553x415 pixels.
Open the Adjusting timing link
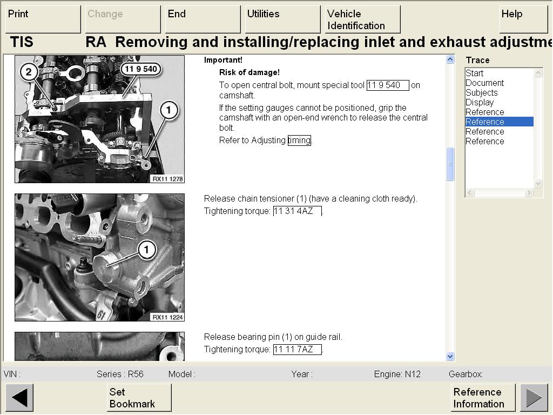click(x=299, y=140)
